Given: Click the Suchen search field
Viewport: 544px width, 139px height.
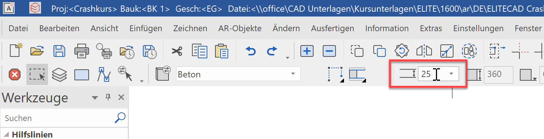Looking at the screenshot, I should (59, 118).
